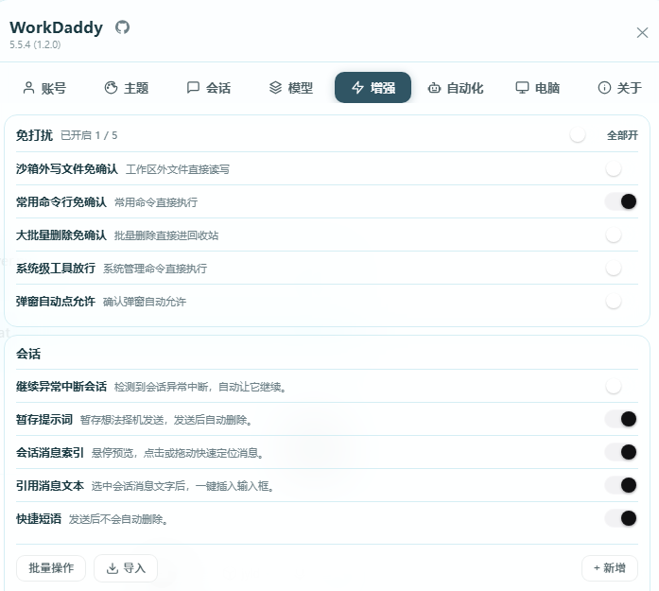Disable 快捷短语 toggle
The image size is (659, 591).
pyautogui.click(x=621, y=519)
